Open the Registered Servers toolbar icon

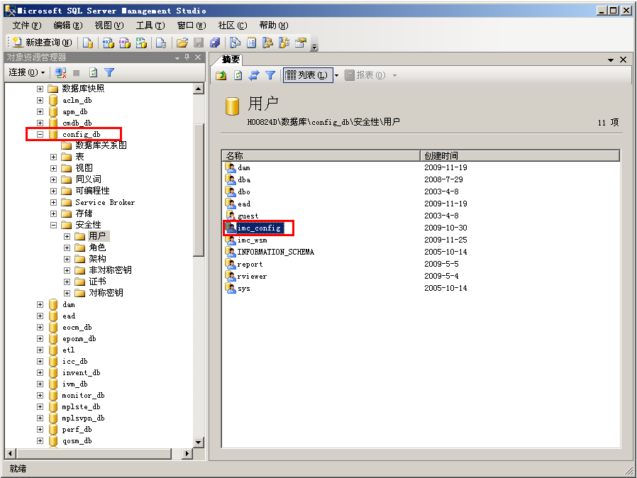pos(235,43)
